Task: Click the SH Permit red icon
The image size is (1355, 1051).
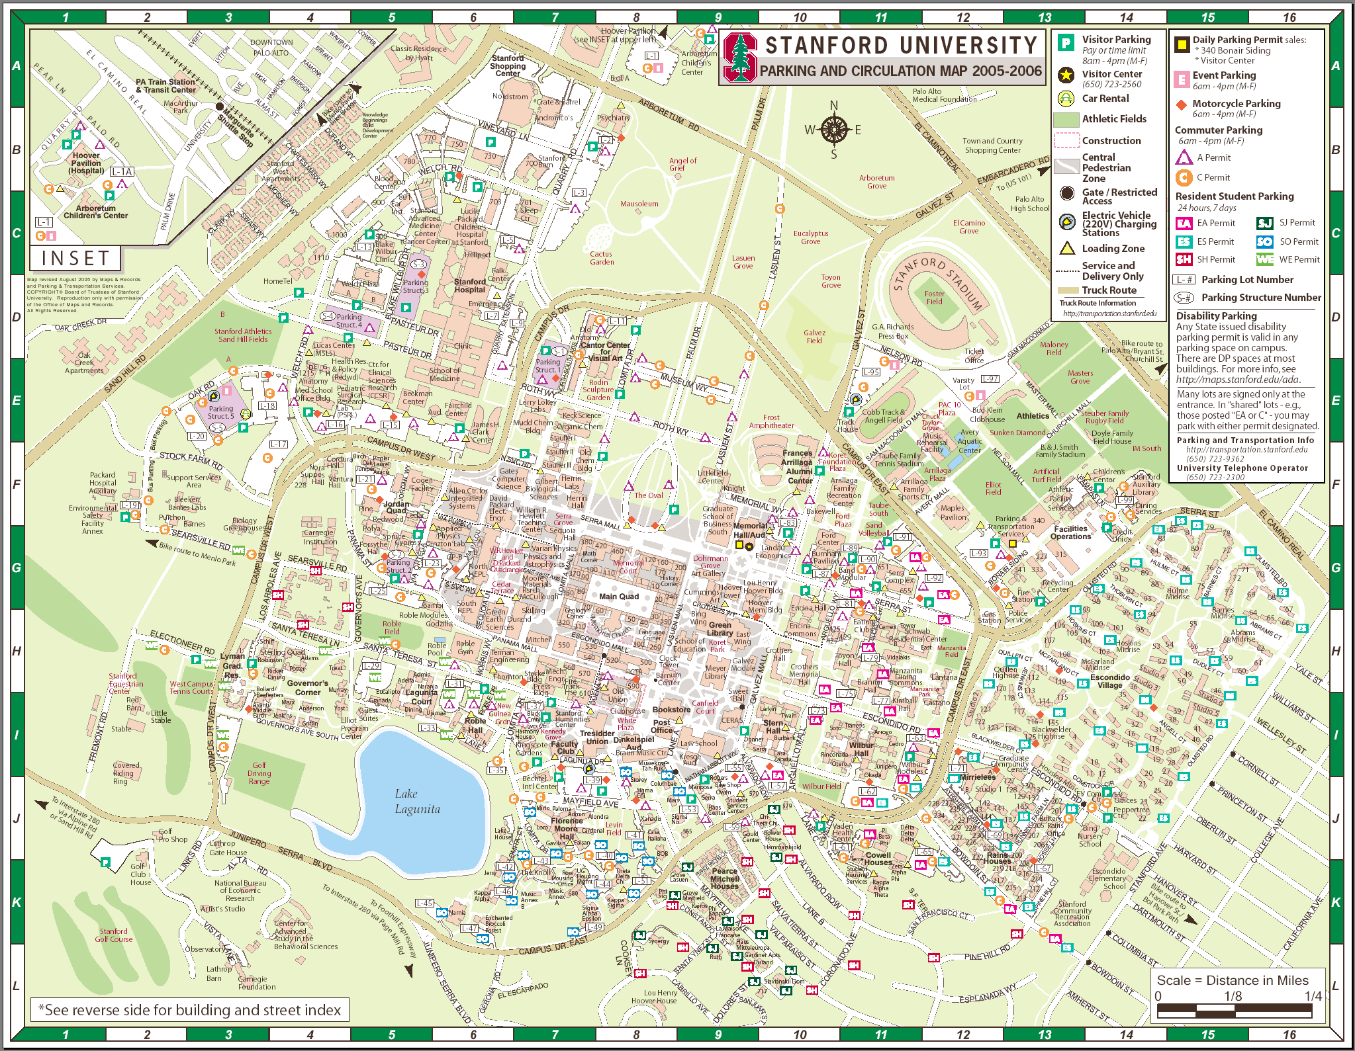Action: tap(1184, 259)
